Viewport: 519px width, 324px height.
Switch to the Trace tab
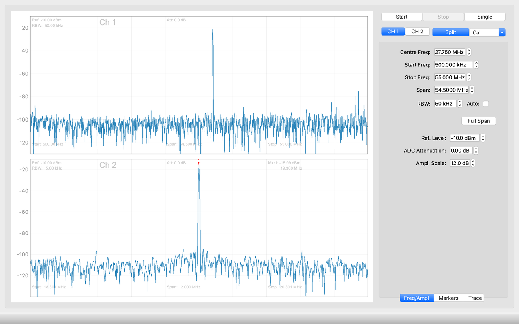click(x=475, y=298)
